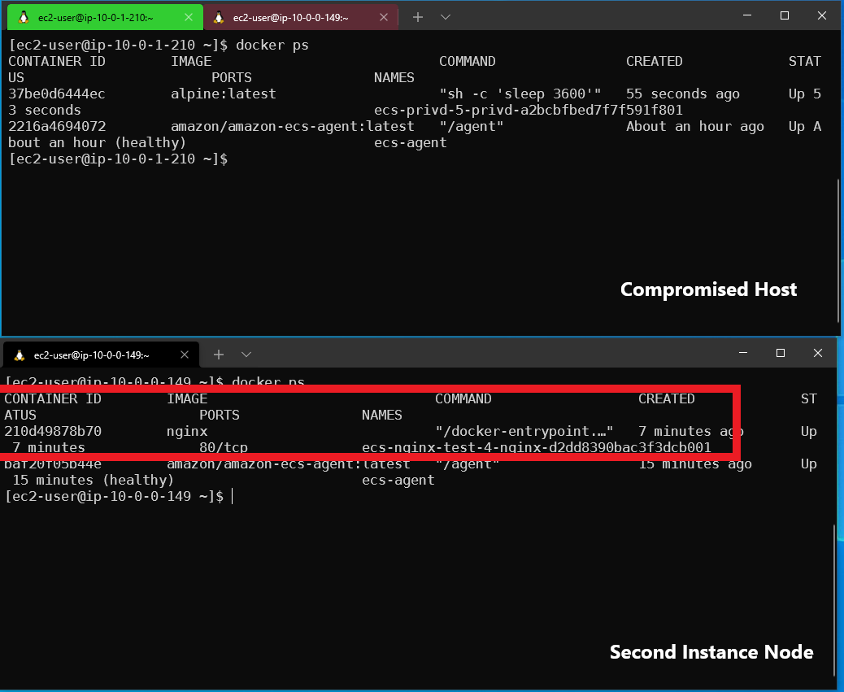Screen dimensions: 844x692
Task: Minimize the top terminal window
Action: (747, 16)
